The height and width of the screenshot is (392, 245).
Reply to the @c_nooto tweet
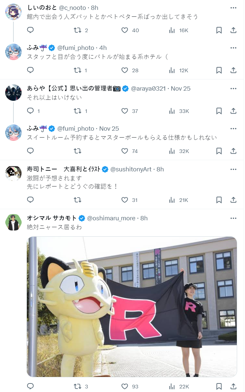click(x=30, y=30)
